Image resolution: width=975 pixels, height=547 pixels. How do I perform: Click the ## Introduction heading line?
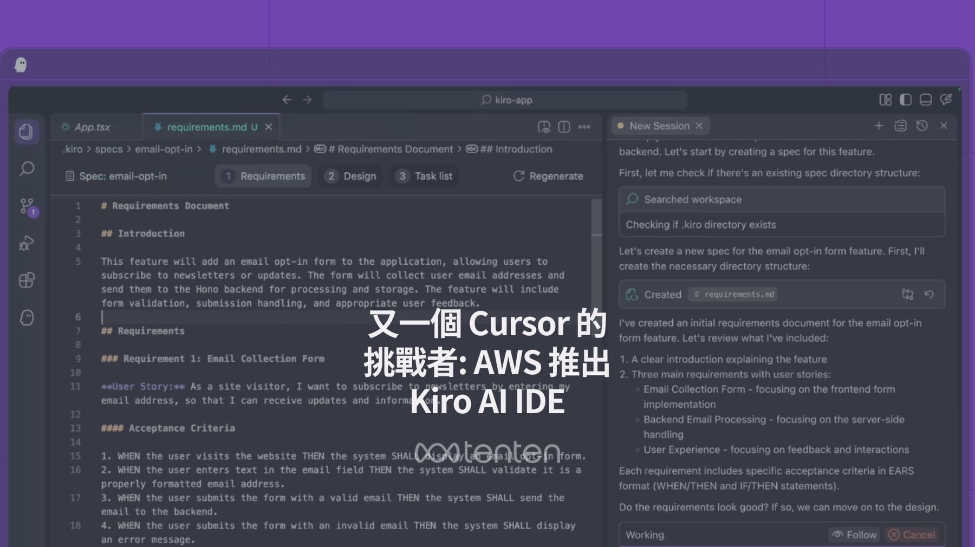tap(142, 233)
